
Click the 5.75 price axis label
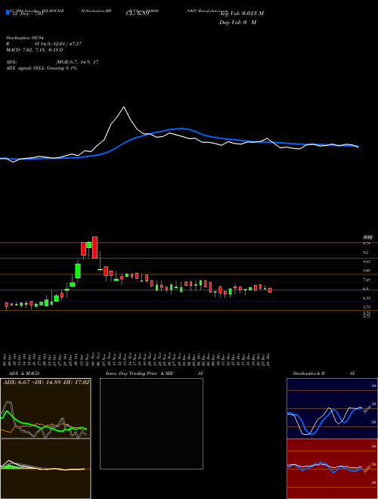367,307
